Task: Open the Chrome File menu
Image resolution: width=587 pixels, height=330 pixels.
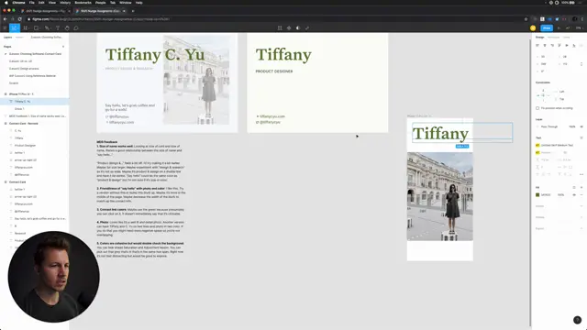Action: (32, 3)
